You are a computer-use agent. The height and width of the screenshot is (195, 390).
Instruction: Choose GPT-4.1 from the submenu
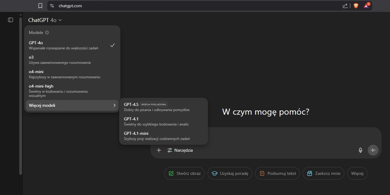tap(163, 121)
